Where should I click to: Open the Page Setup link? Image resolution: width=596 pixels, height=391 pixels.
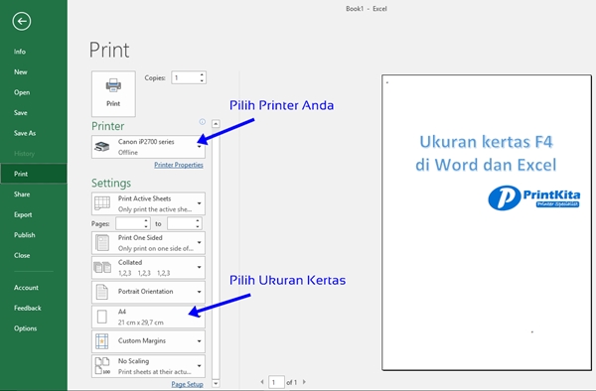point(187,384)
